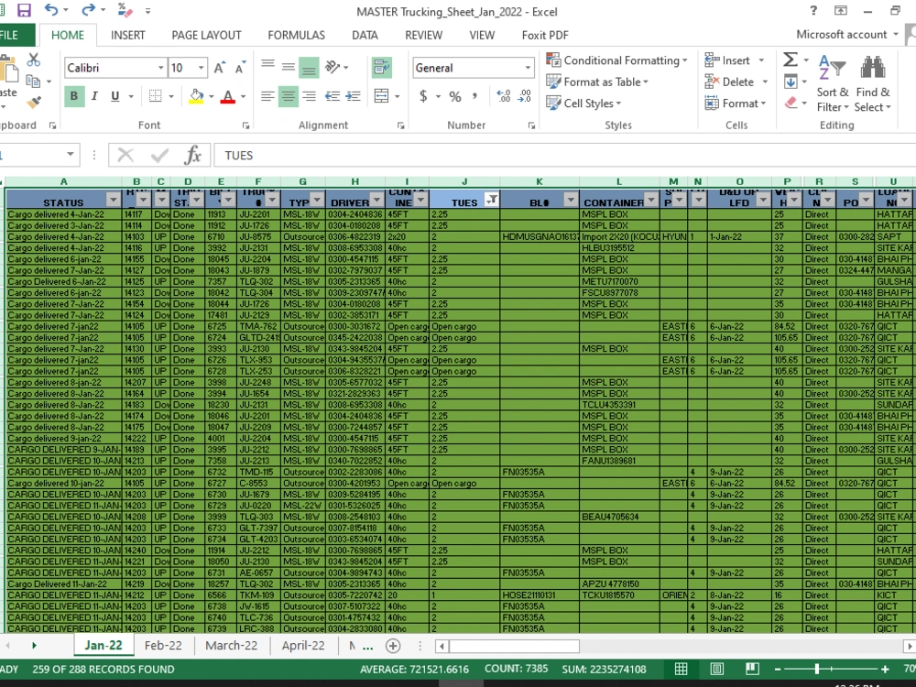Screen dimensions: 916x687
Task: Open the CONTAINER column filter dropdown
Action: click(x=652, y=200)
